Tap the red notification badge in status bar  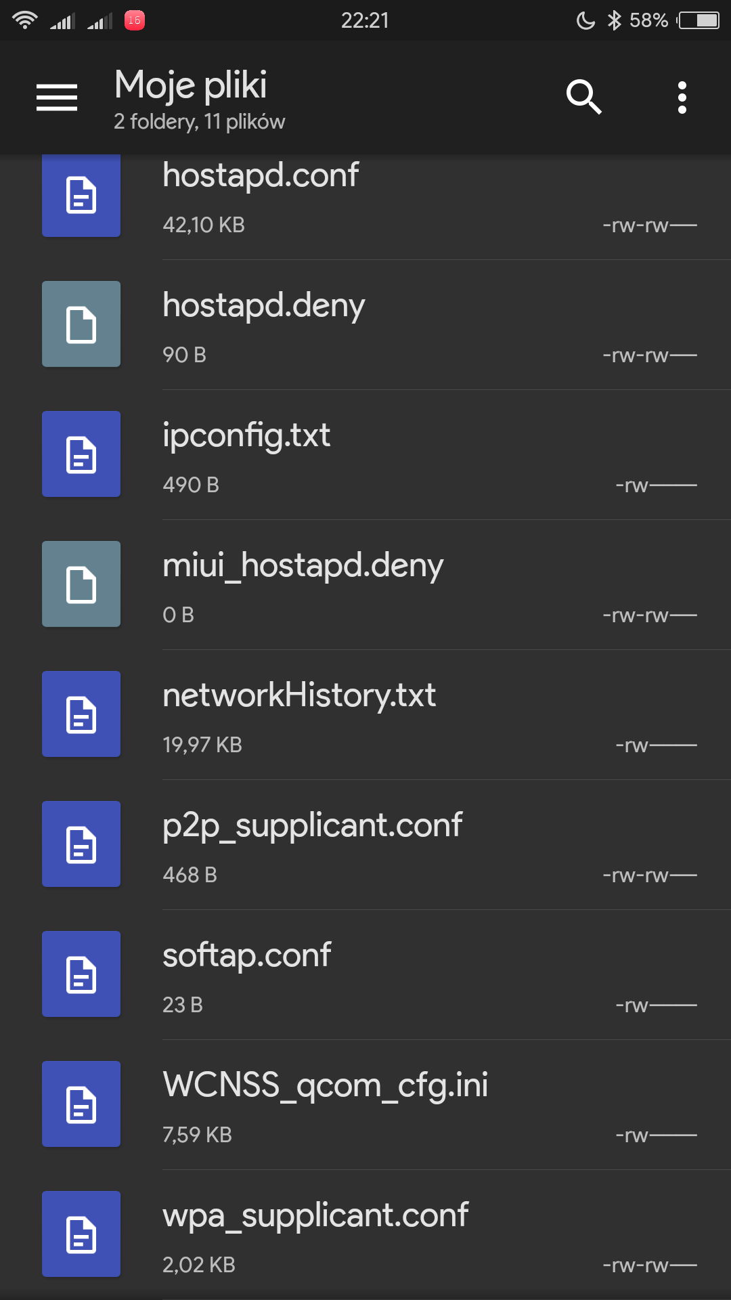[x=135, y=20]
